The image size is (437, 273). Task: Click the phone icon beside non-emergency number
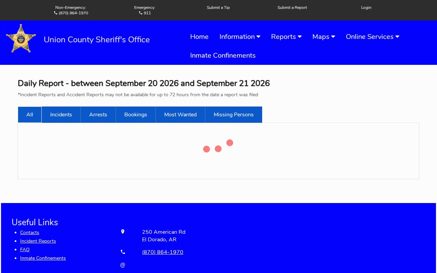56,13
